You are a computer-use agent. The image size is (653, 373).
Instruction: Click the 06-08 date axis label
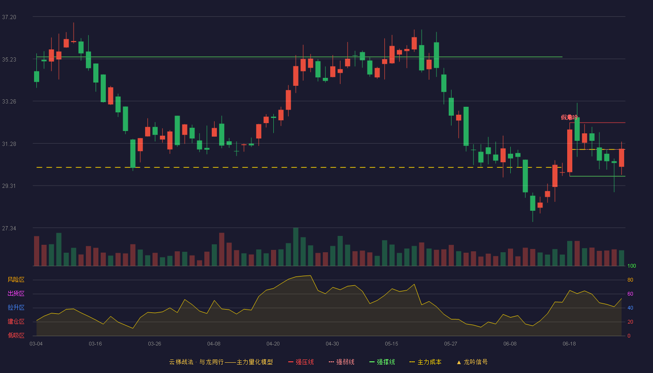point(510,344)
